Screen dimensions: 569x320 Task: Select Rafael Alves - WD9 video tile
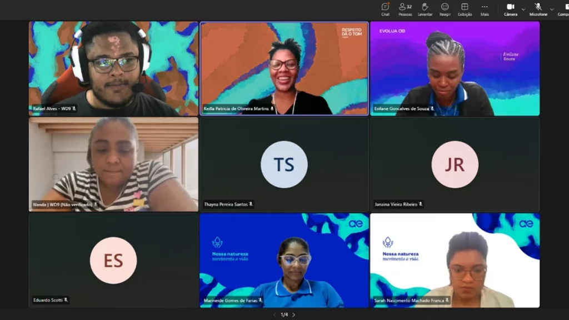pos(113,68)
